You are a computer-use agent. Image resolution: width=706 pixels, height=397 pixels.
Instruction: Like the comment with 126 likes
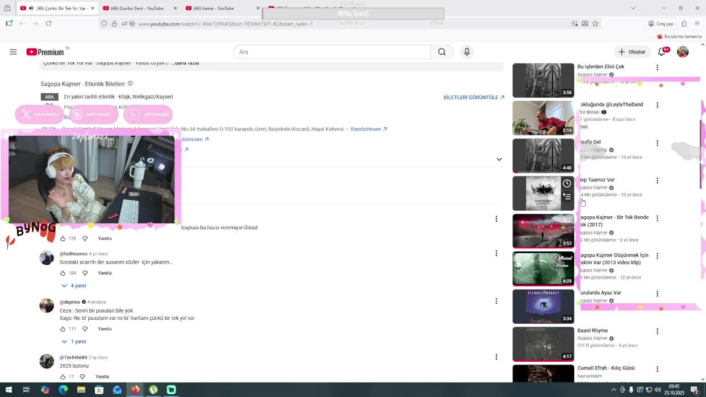63,239
